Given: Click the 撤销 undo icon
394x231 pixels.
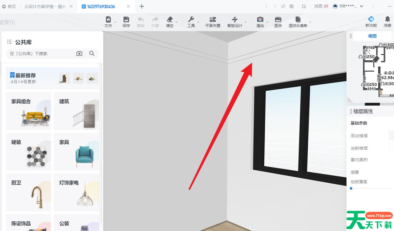Looking at the screenshot, I should [141, 19].
